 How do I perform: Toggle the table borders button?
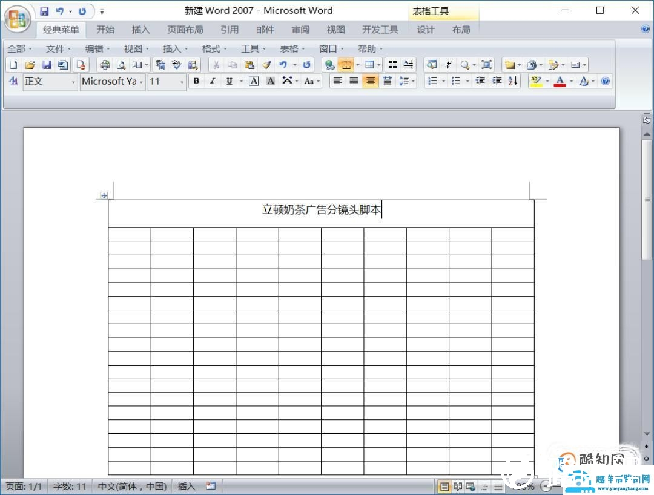(x=346, y=65)
